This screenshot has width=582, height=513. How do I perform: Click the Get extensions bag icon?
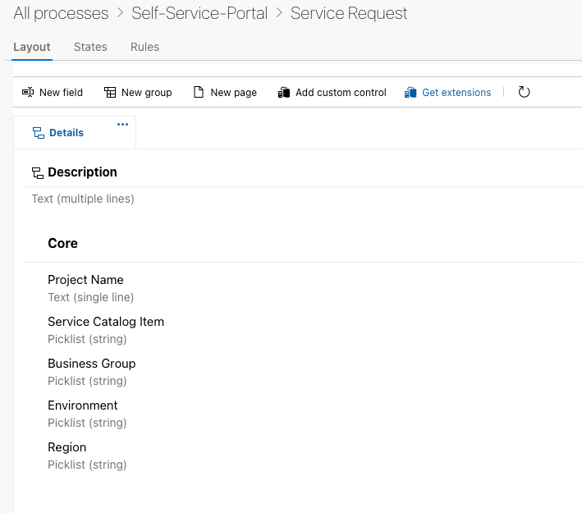(x=410, y=92)
